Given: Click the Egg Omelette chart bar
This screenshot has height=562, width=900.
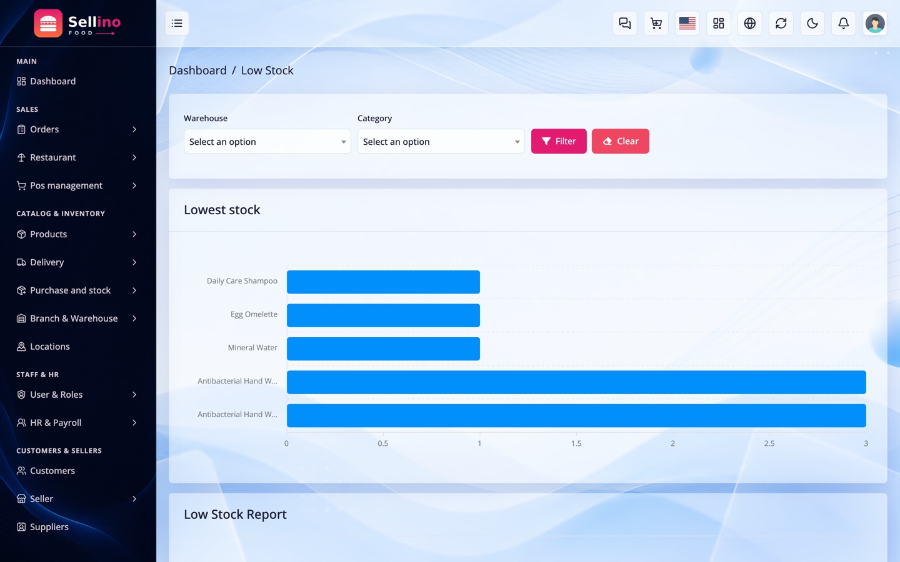Looking at the screenshot, I should [383, 315].
